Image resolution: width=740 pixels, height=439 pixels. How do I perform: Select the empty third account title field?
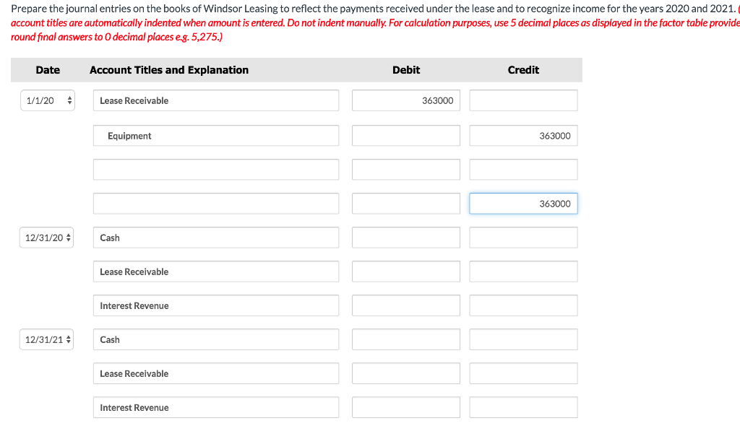215,169
